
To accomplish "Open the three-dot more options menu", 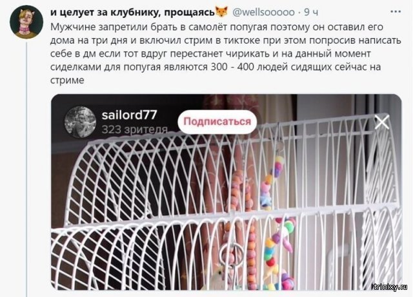I will pos(396,12).
